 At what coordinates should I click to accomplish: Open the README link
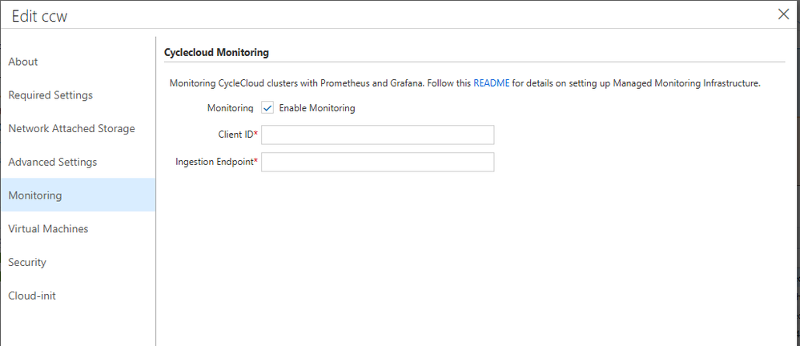(492, 82)
